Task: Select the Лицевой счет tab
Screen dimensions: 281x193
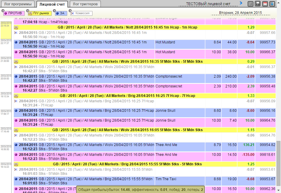Action: point(52,4)
